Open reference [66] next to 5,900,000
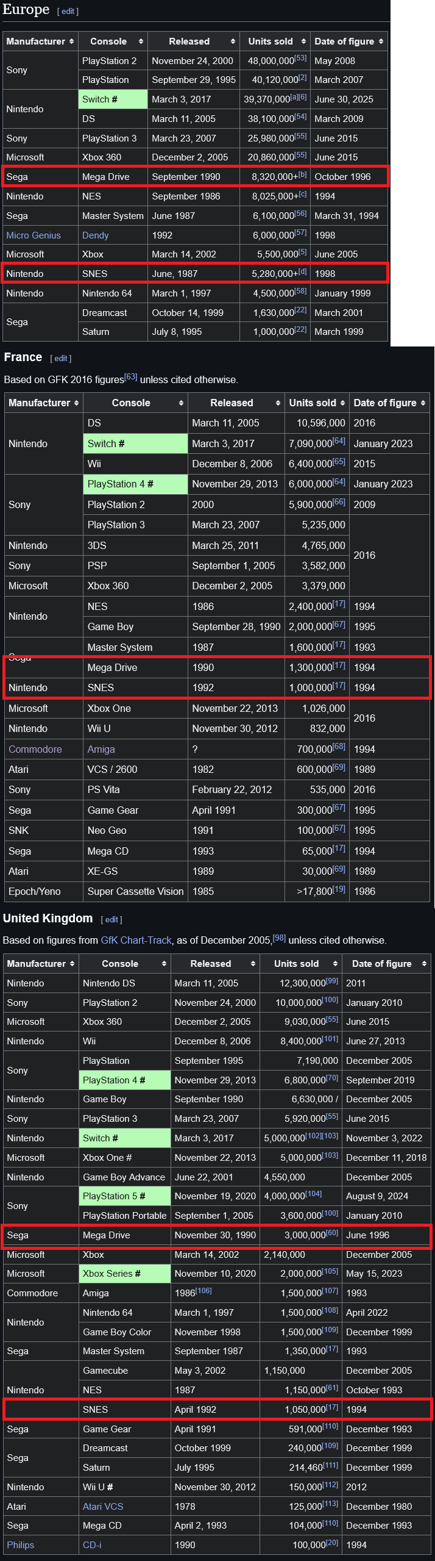 [339, 502]
